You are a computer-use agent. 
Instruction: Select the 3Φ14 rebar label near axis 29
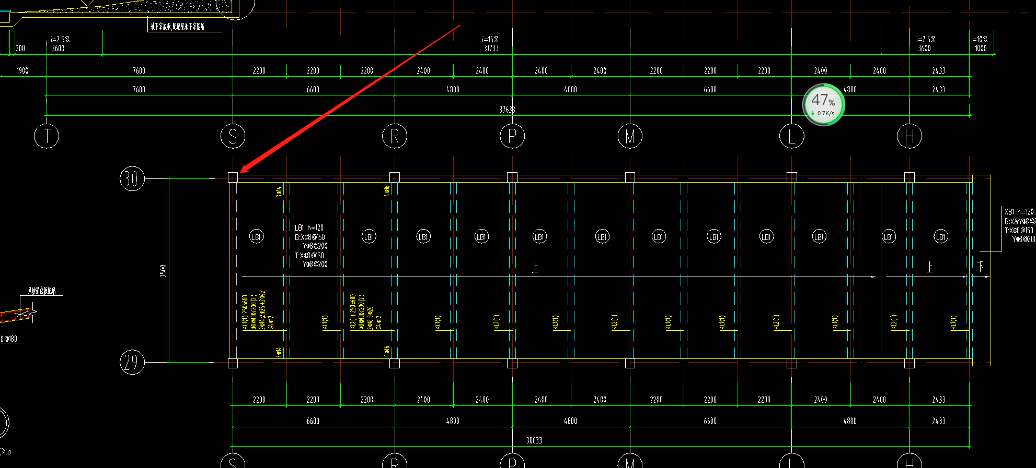click(279, 352)
